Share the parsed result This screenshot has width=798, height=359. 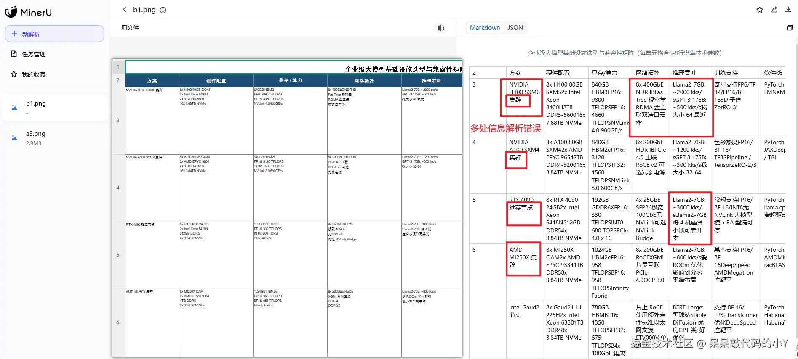coord(774,10)
